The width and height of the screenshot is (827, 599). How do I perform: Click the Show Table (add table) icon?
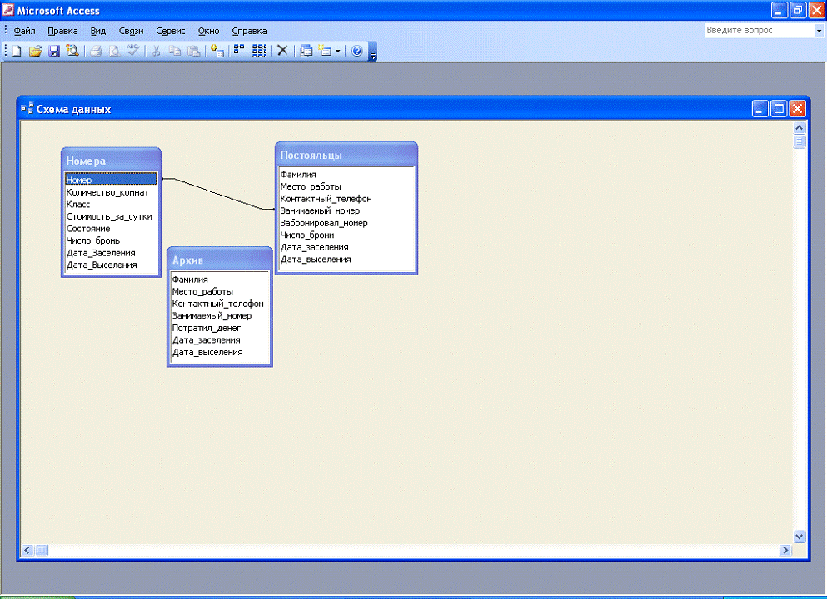pyautogui.click(x=217, y=51)
